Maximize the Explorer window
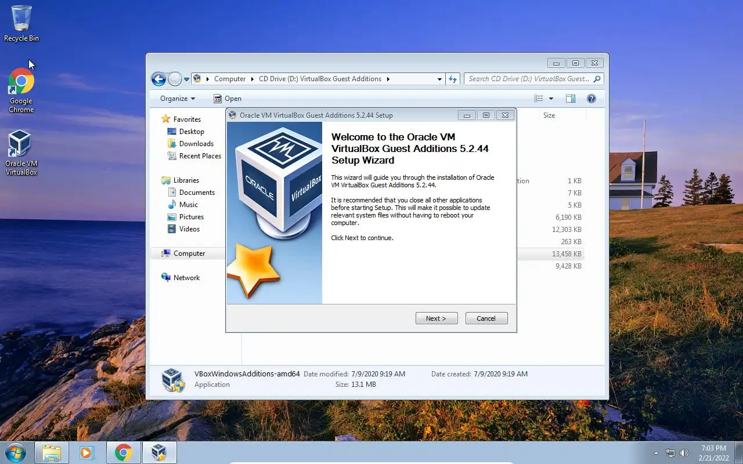Screen dimensions: 743x464 tap(575, 63)
